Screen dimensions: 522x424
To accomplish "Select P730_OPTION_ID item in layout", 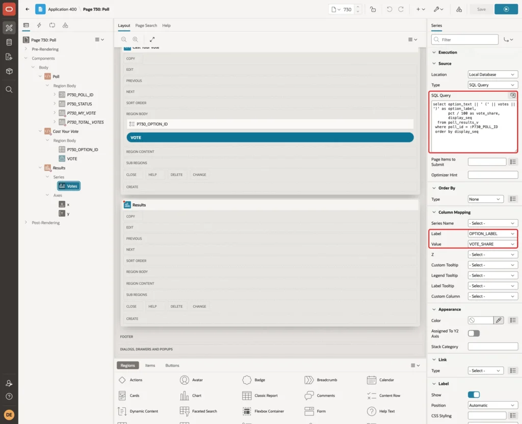I will (x=270, y=124).
